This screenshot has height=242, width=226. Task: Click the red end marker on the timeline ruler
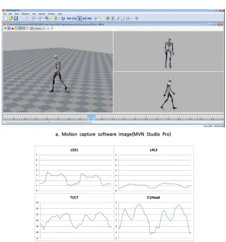click(197, 118)
